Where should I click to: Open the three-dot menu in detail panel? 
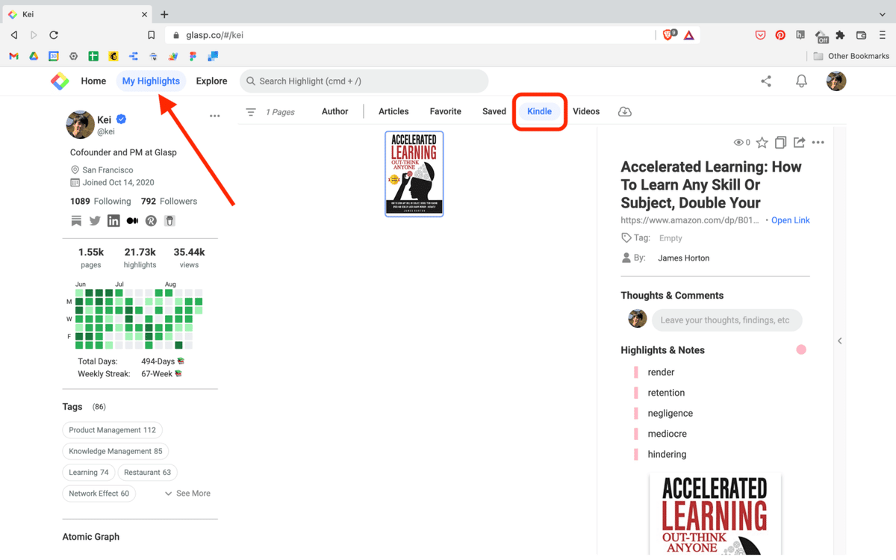[818, 142]
